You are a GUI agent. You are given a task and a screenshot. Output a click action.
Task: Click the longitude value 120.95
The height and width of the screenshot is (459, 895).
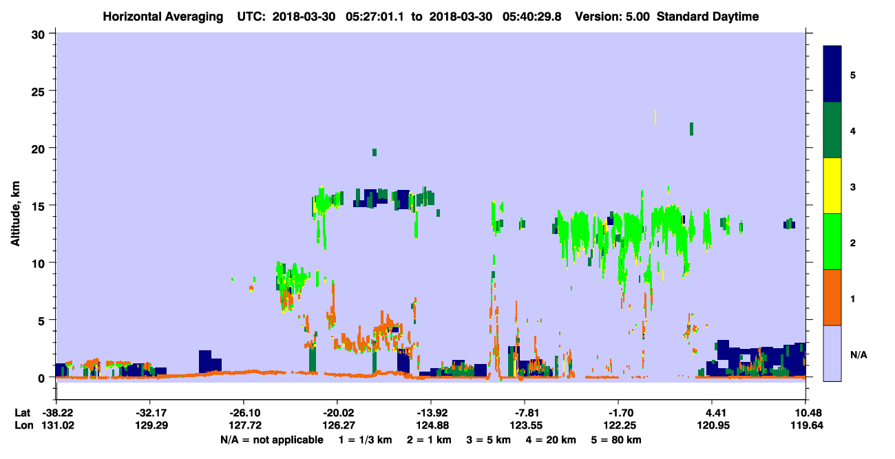[x=712, y=425]
